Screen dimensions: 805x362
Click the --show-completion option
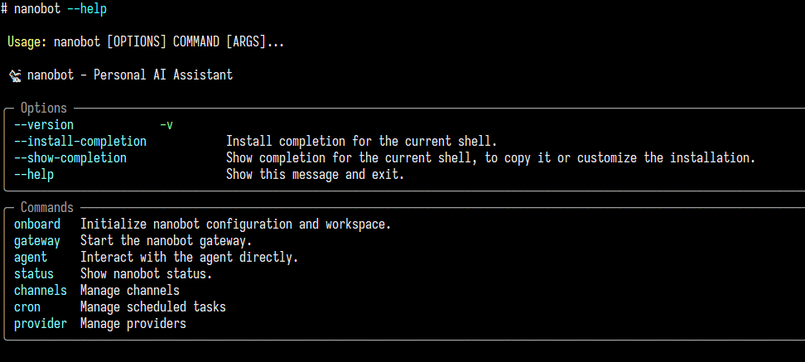(70, 157)
